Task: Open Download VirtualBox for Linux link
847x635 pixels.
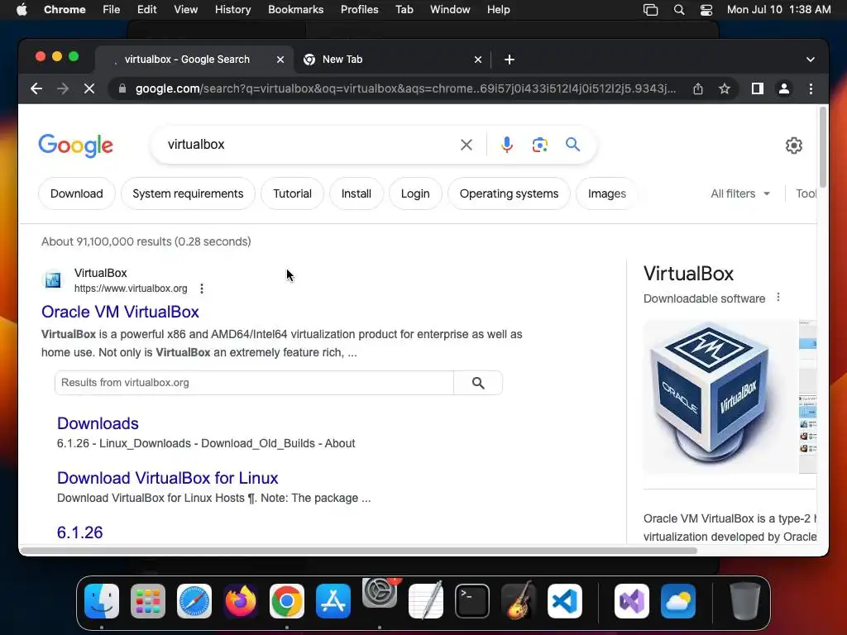Action: pos(167,479)
